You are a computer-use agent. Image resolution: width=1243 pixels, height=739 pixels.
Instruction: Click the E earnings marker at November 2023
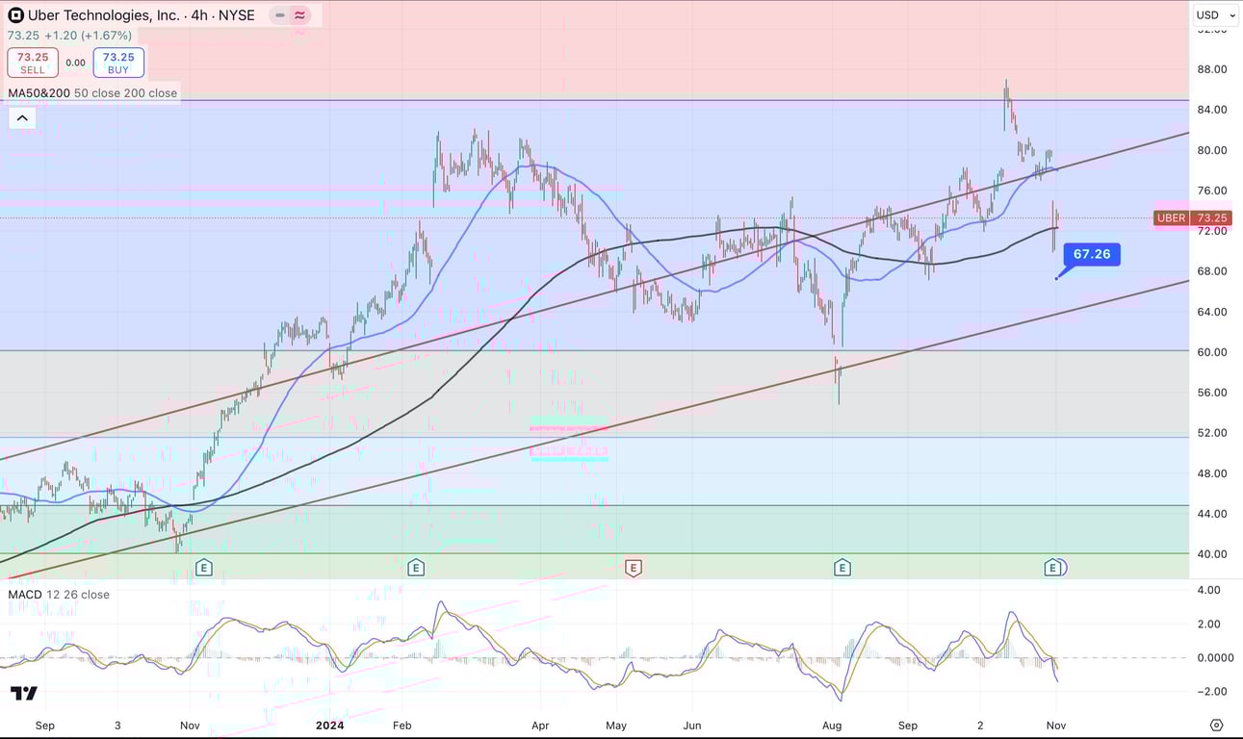pyautogui.click(x=203, y=568)
